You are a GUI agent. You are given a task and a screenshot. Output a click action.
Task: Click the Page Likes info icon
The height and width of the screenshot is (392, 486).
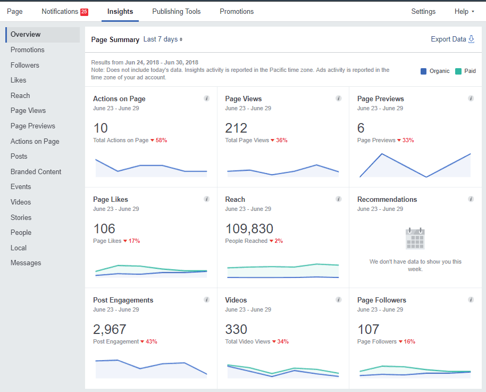coord(206,199)
